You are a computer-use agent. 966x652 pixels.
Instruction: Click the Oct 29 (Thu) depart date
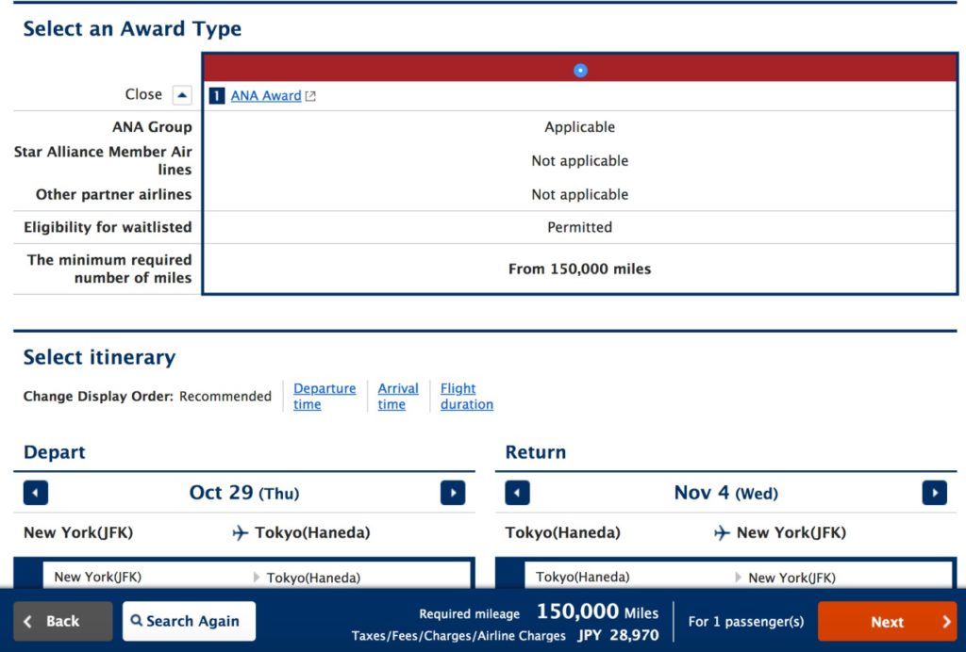click(x=244, y=493)
